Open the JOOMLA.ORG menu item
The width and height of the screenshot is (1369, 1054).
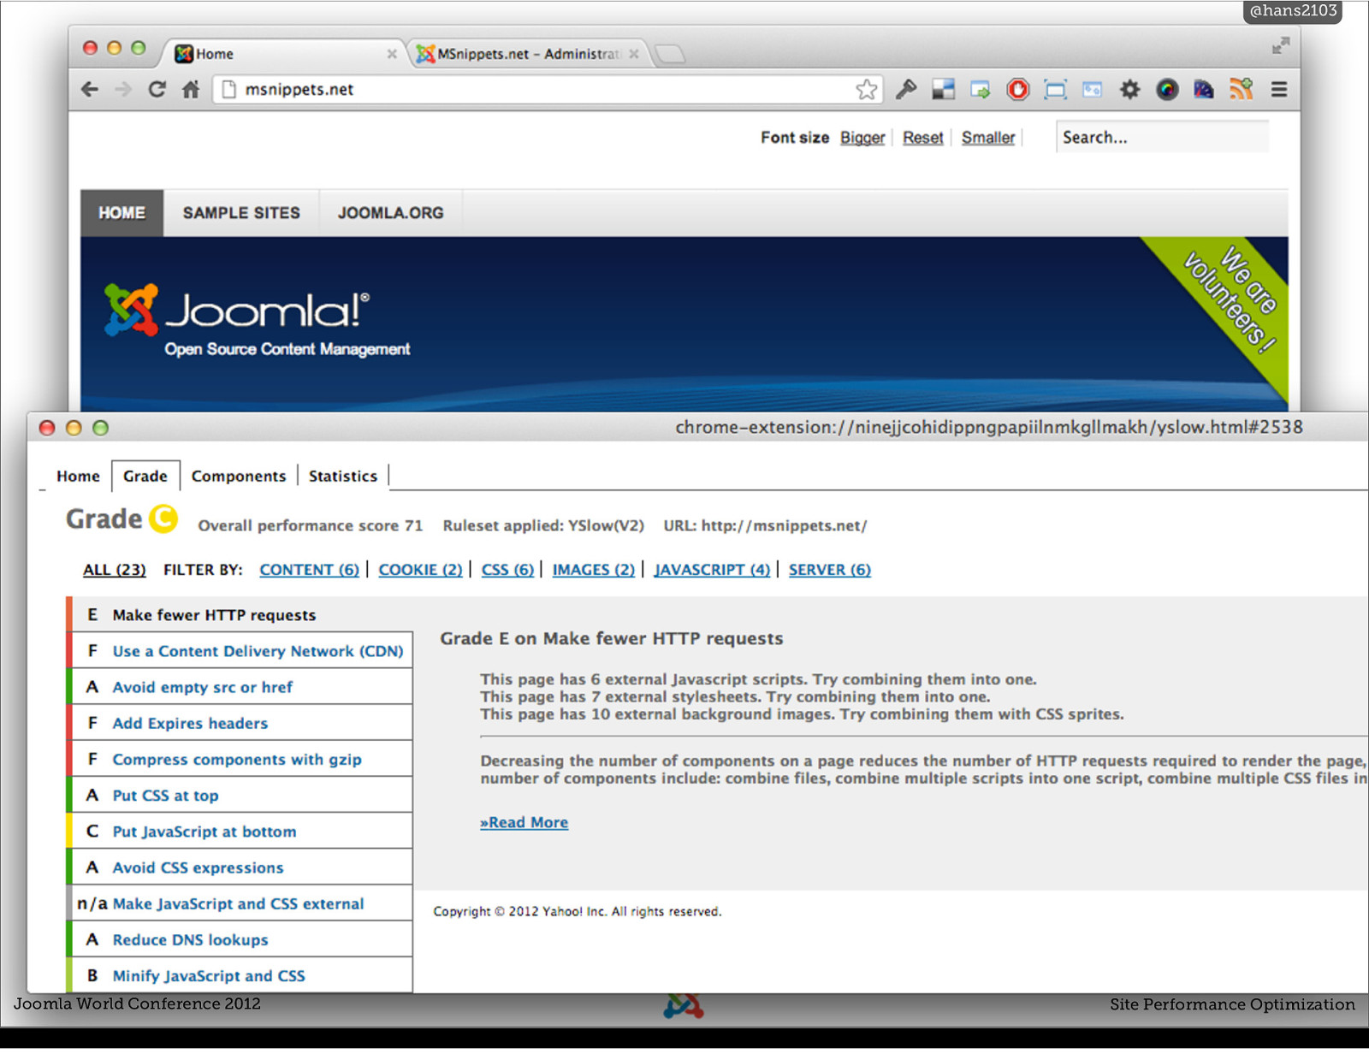(390, 213)
